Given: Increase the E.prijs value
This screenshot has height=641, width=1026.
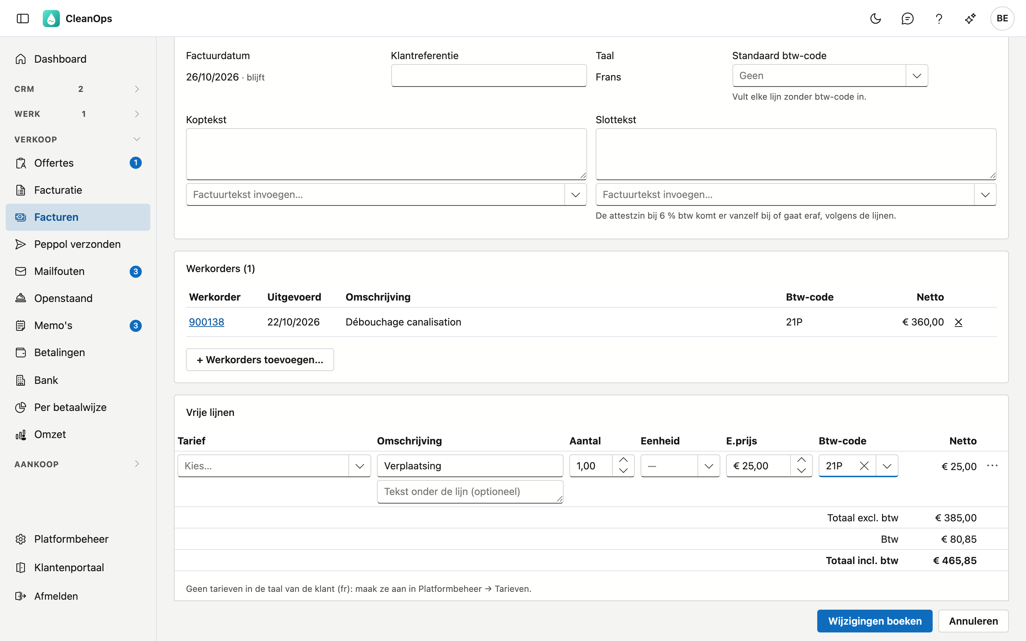Looking at the screenshot, I should click(x=801, y=460).
